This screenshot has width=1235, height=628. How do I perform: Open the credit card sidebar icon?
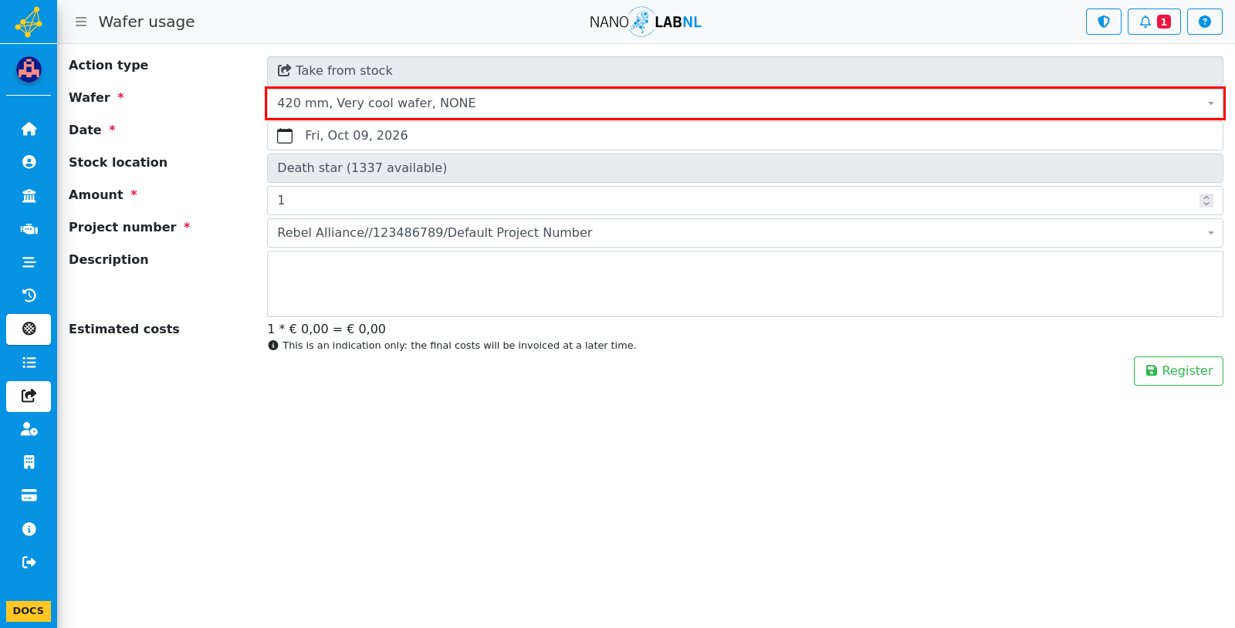(29, 495)
